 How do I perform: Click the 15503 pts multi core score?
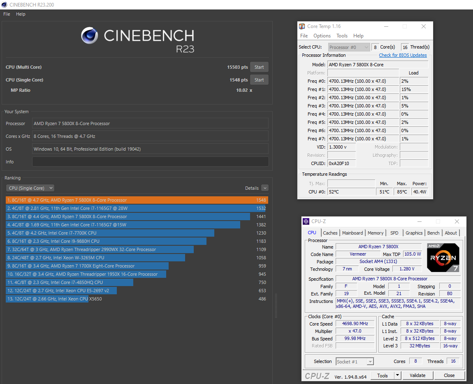click(237, 67)
